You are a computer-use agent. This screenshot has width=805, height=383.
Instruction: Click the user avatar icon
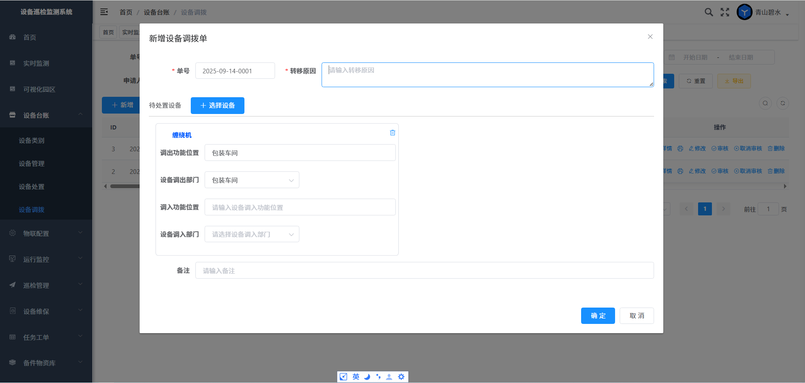tap(744, 12)
